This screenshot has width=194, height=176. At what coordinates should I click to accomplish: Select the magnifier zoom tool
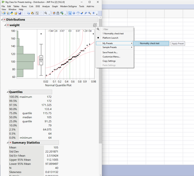pos(90,13)
